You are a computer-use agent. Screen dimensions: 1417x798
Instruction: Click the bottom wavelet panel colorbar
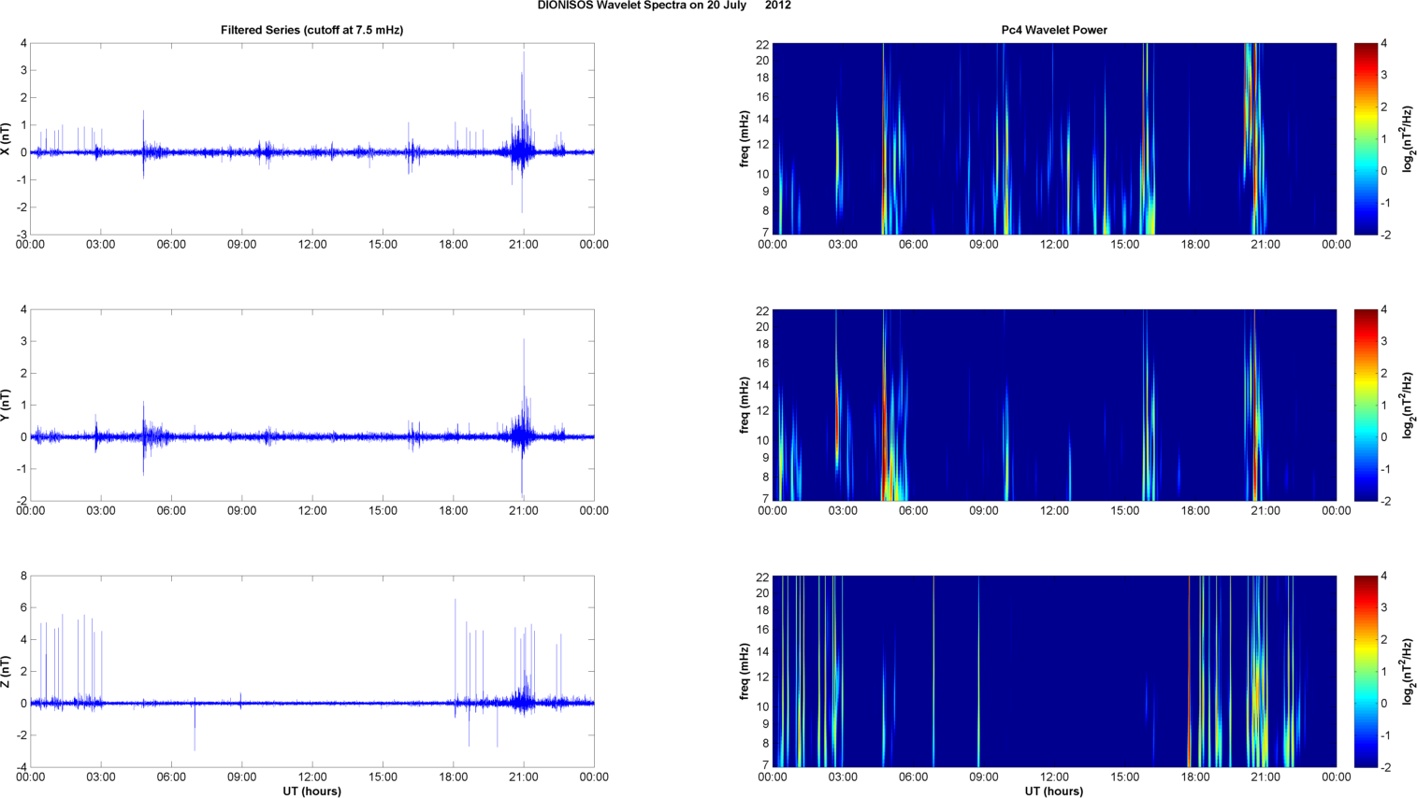pos(1365,671)
